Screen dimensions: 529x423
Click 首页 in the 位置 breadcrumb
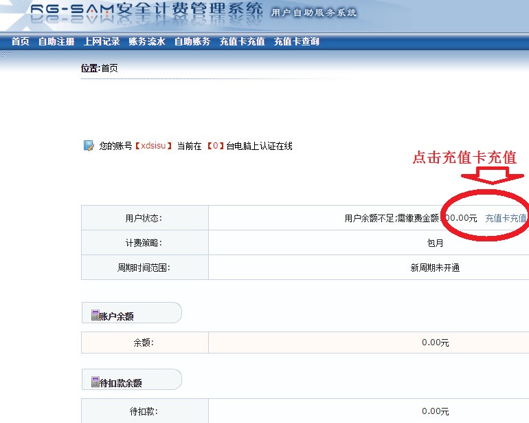109,68
